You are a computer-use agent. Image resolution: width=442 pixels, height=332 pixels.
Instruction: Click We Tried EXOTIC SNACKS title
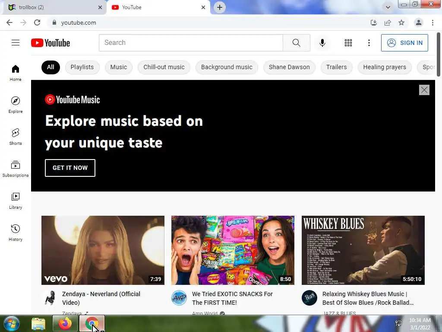(x=232, y=298)
